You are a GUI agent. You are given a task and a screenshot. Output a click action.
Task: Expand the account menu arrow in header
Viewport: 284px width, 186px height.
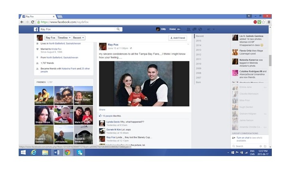[214, 30]
